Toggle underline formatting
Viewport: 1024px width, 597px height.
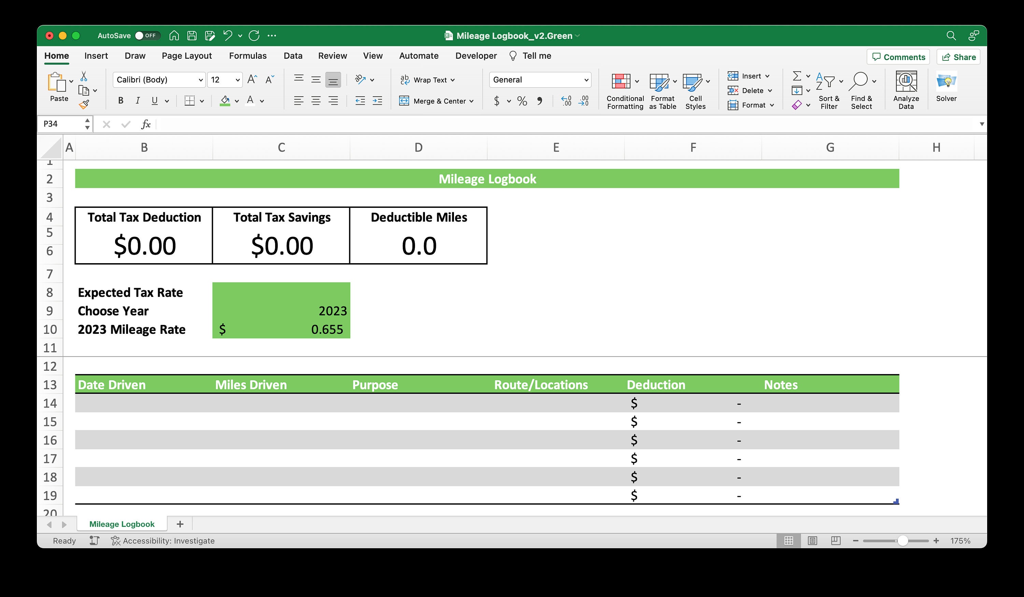click(154, 100)
